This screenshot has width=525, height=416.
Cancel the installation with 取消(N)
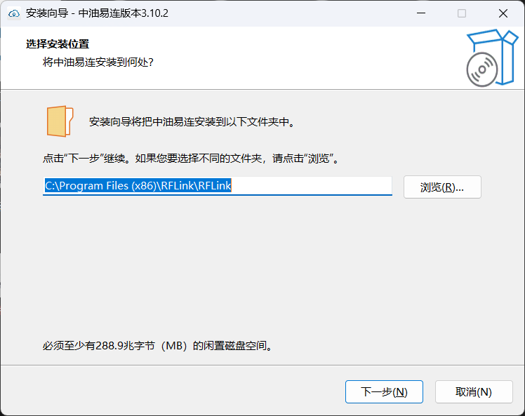474,391
